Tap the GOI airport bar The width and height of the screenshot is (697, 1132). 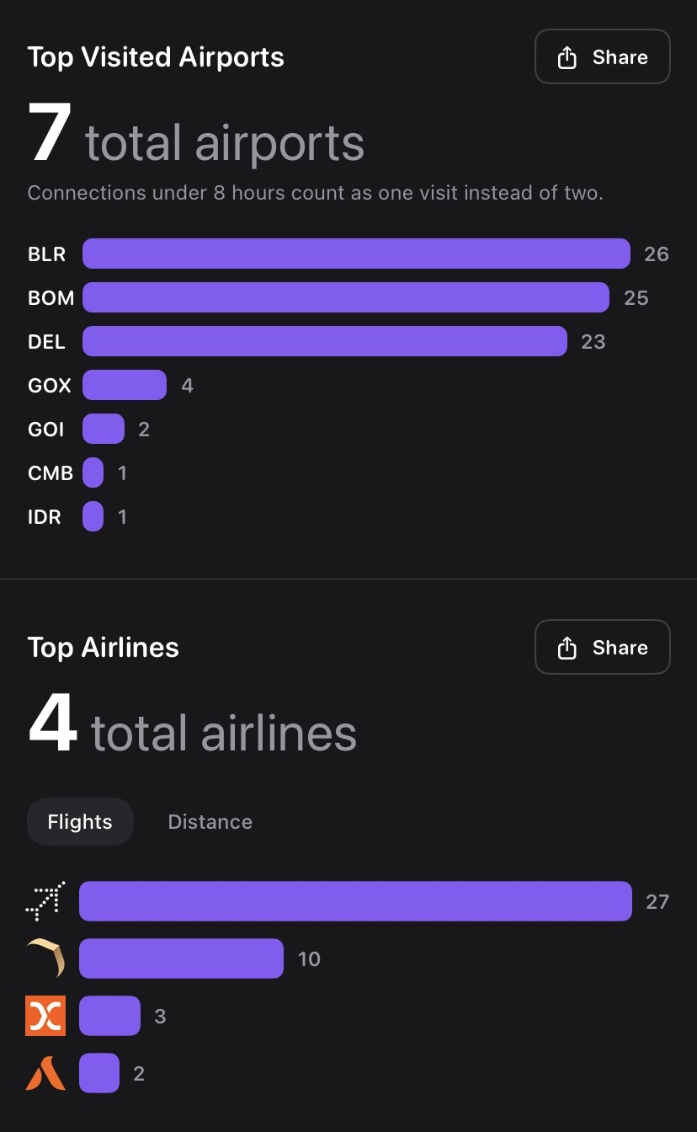(x=103, y=429)
